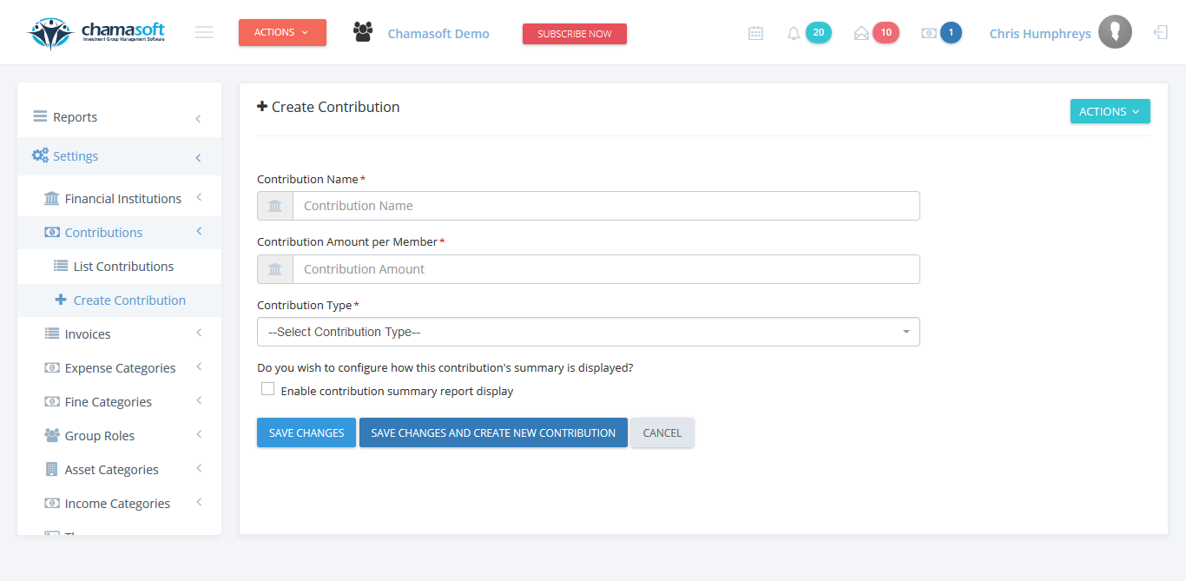Click the Settings gears icon
Screen dimensions: 1186x581
40,155
